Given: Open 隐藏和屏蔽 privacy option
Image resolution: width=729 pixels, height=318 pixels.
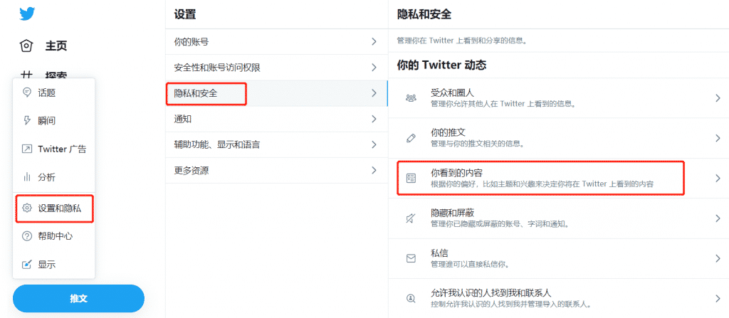Looking at the screenshot, I should [x=558, y=218].
